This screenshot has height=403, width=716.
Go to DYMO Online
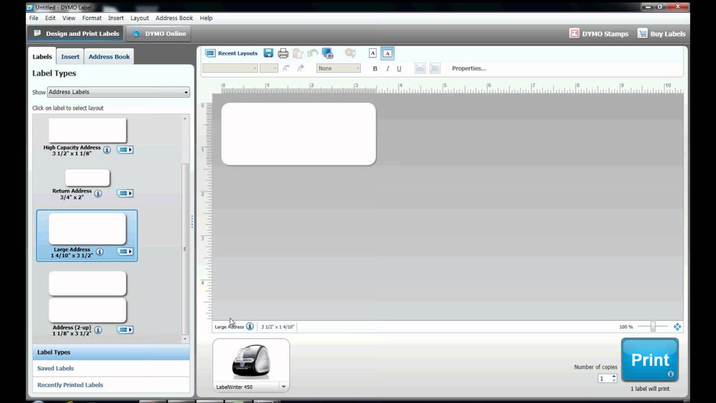(x=159, y=34)
